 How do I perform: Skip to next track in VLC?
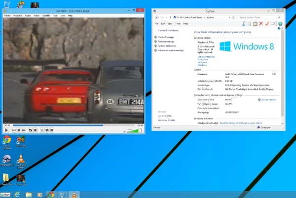coord(23,130)
